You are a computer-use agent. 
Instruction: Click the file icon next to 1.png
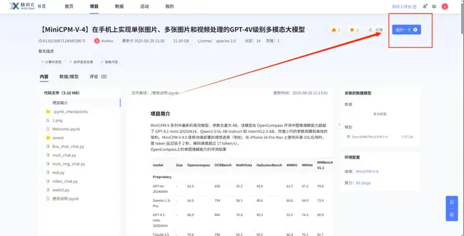point(48,120)
